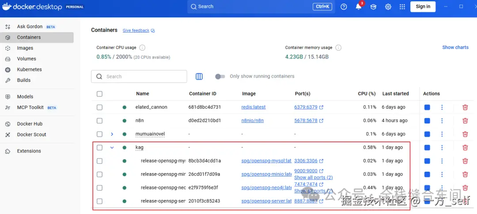Open the redis:latest image link
The width and height of the screenshot is (477, 214).
pyautogui.click(x=254, y=107)
